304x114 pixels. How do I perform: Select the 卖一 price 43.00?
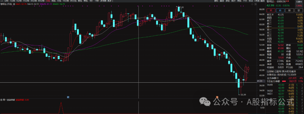[x=281, y=26]
